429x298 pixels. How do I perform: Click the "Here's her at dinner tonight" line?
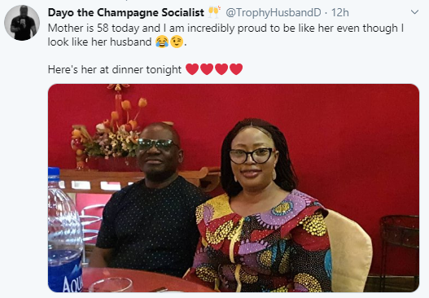[115, 69]
